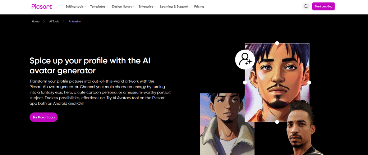Screen dimensions: 368x155
Task: Navigate to Home in the breadcrumb
Action: click(x=36, y=22)
